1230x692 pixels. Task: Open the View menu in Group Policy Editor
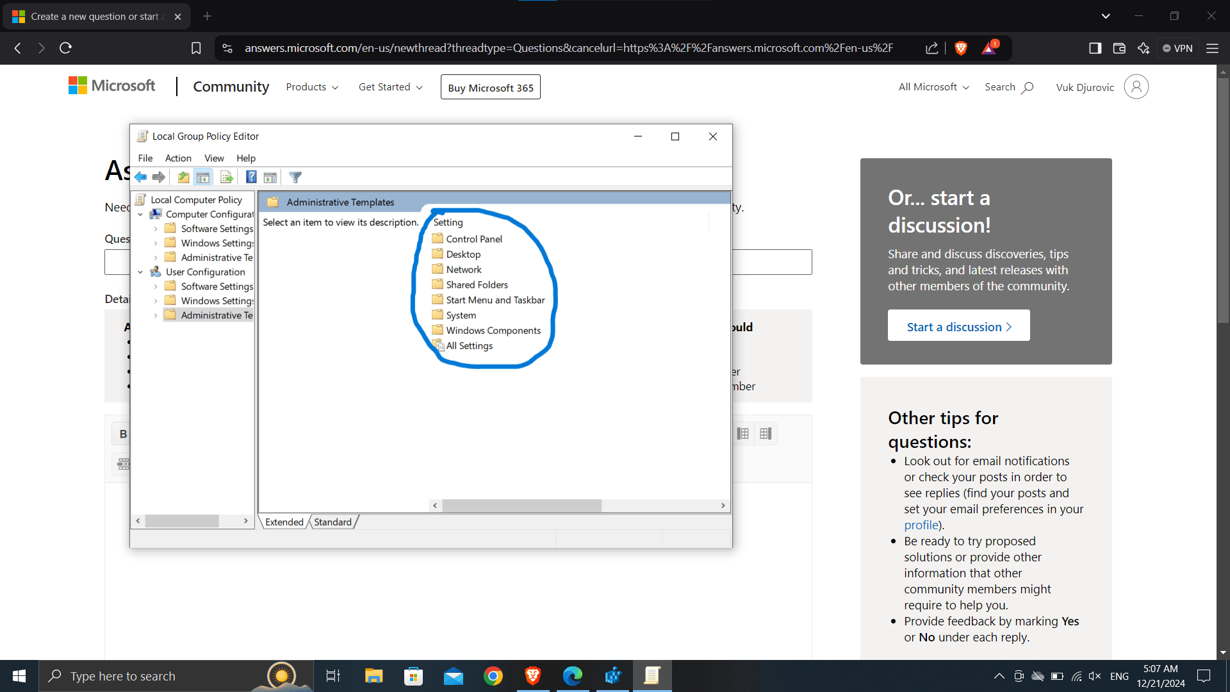click(x=214, y=158)
